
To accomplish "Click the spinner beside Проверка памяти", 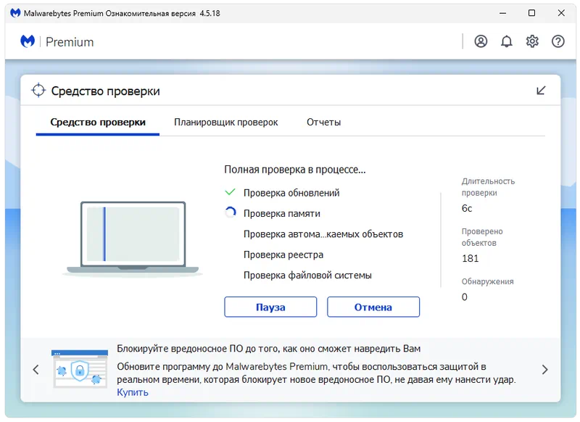I will [x=231, y=212].
